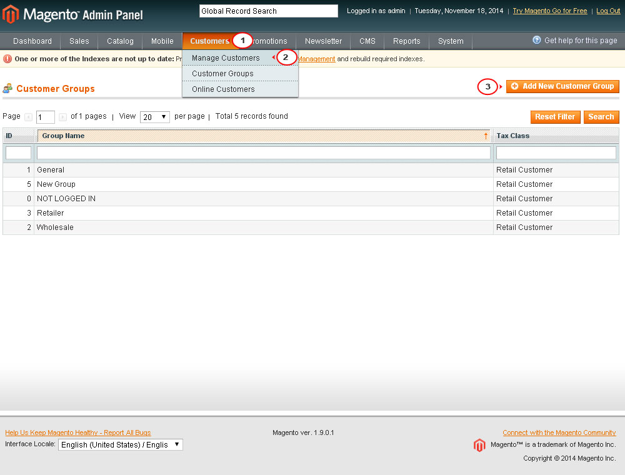Follow the Try Magento Go for Free link
Screen dimensions: 625x475
[549, 11]
